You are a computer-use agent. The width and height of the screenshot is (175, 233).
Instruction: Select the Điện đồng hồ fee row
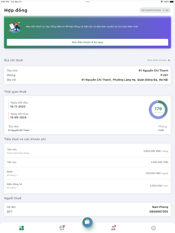[x=87, y=186]
